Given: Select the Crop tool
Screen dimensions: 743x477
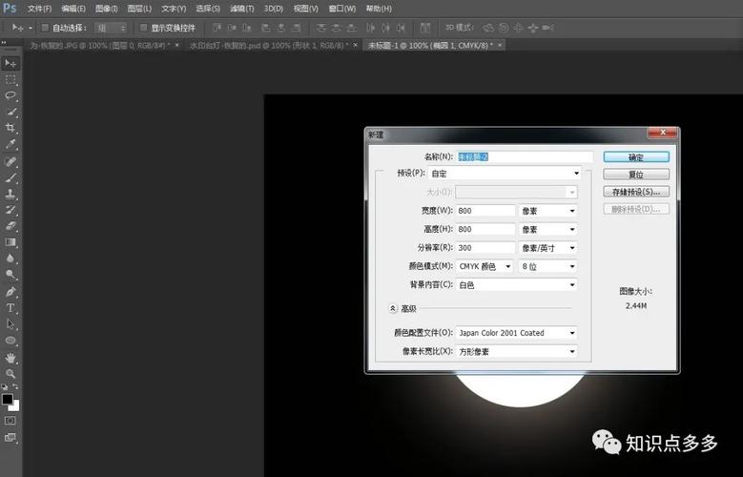Looking at the screenshot, I should [11, 128].
